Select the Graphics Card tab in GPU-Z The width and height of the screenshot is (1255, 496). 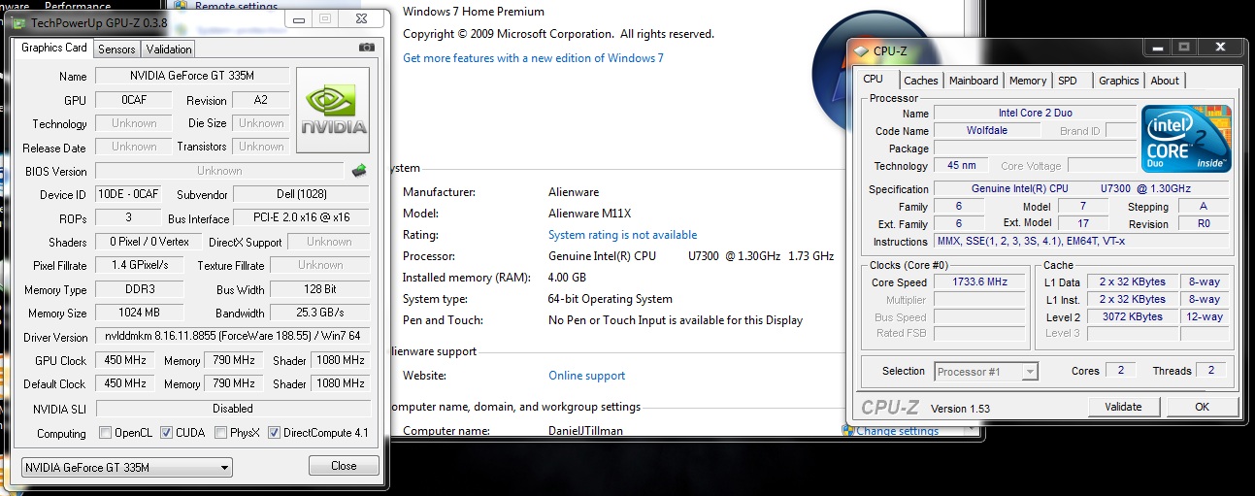[x=54, y=48]
